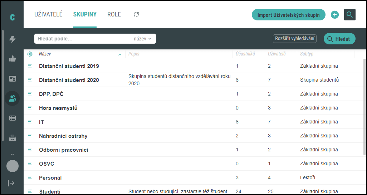Image resolution: width=367 pixels, height=195 pixels.
Task: Click the Rozšířit vyhledávání button
Action: tap(295, 39)
